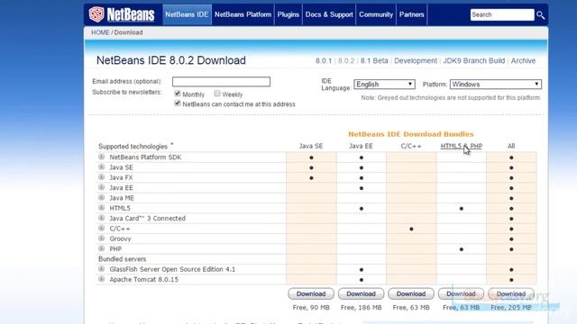Expand info icon for Groovy row
577x324 pixels.
(102, 238)
